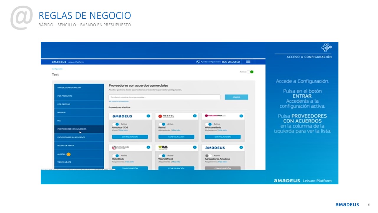Screen dimensions: 378x213
Task: Open Reglas de Venta in sidebar
Action: point(79,146)
